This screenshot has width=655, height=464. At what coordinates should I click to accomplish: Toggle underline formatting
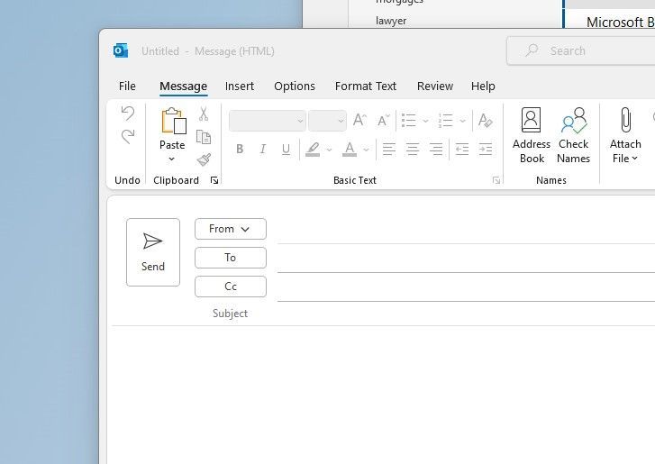click(x=286, y=149)
